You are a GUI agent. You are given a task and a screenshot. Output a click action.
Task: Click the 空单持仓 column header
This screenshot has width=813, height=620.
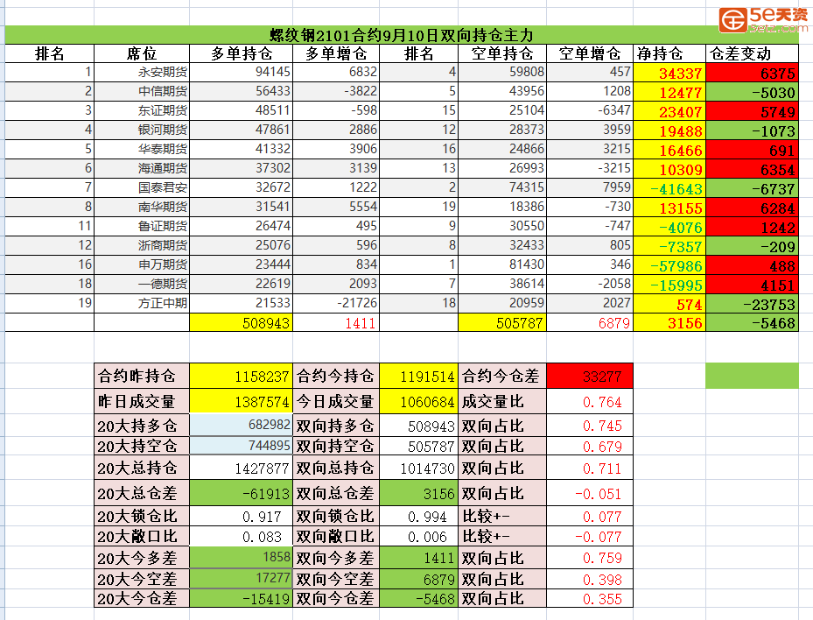coord(502,53)
